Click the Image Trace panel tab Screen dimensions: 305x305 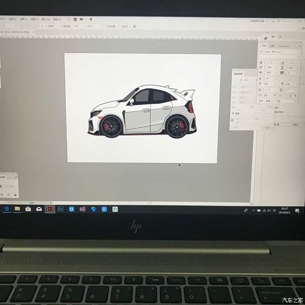[x=238, y=74]
